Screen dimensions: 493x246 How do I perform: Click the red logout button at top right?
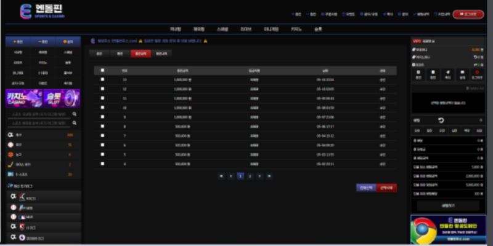[x=468, y=14]
